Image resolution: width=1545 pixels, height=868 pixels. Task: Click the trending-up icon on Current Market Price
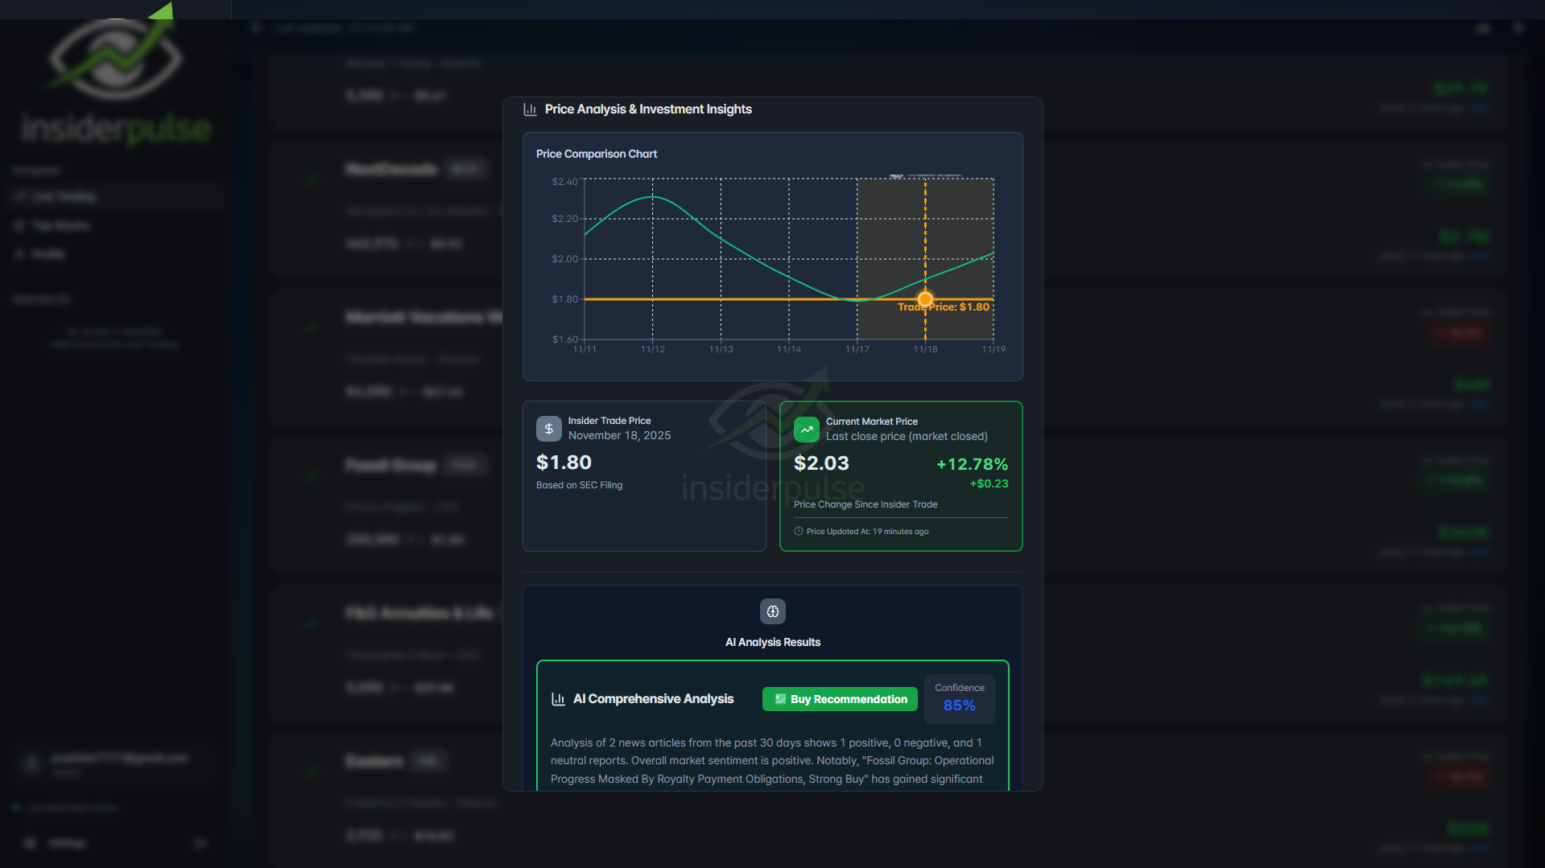click(x=806, y=430)
